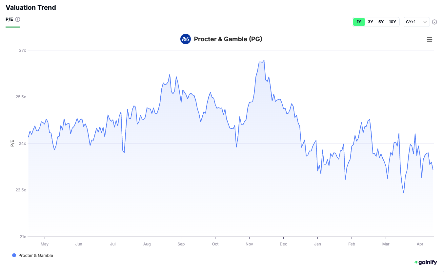Image resolution: width=444 pixels, height=272 pixels.
Task: Click the info icon next to P/E tab
Action: (18, 19)
